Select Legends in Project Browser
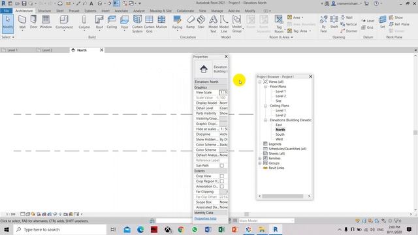Viewport: 418px width, 235px height. (x=275, y=144)
